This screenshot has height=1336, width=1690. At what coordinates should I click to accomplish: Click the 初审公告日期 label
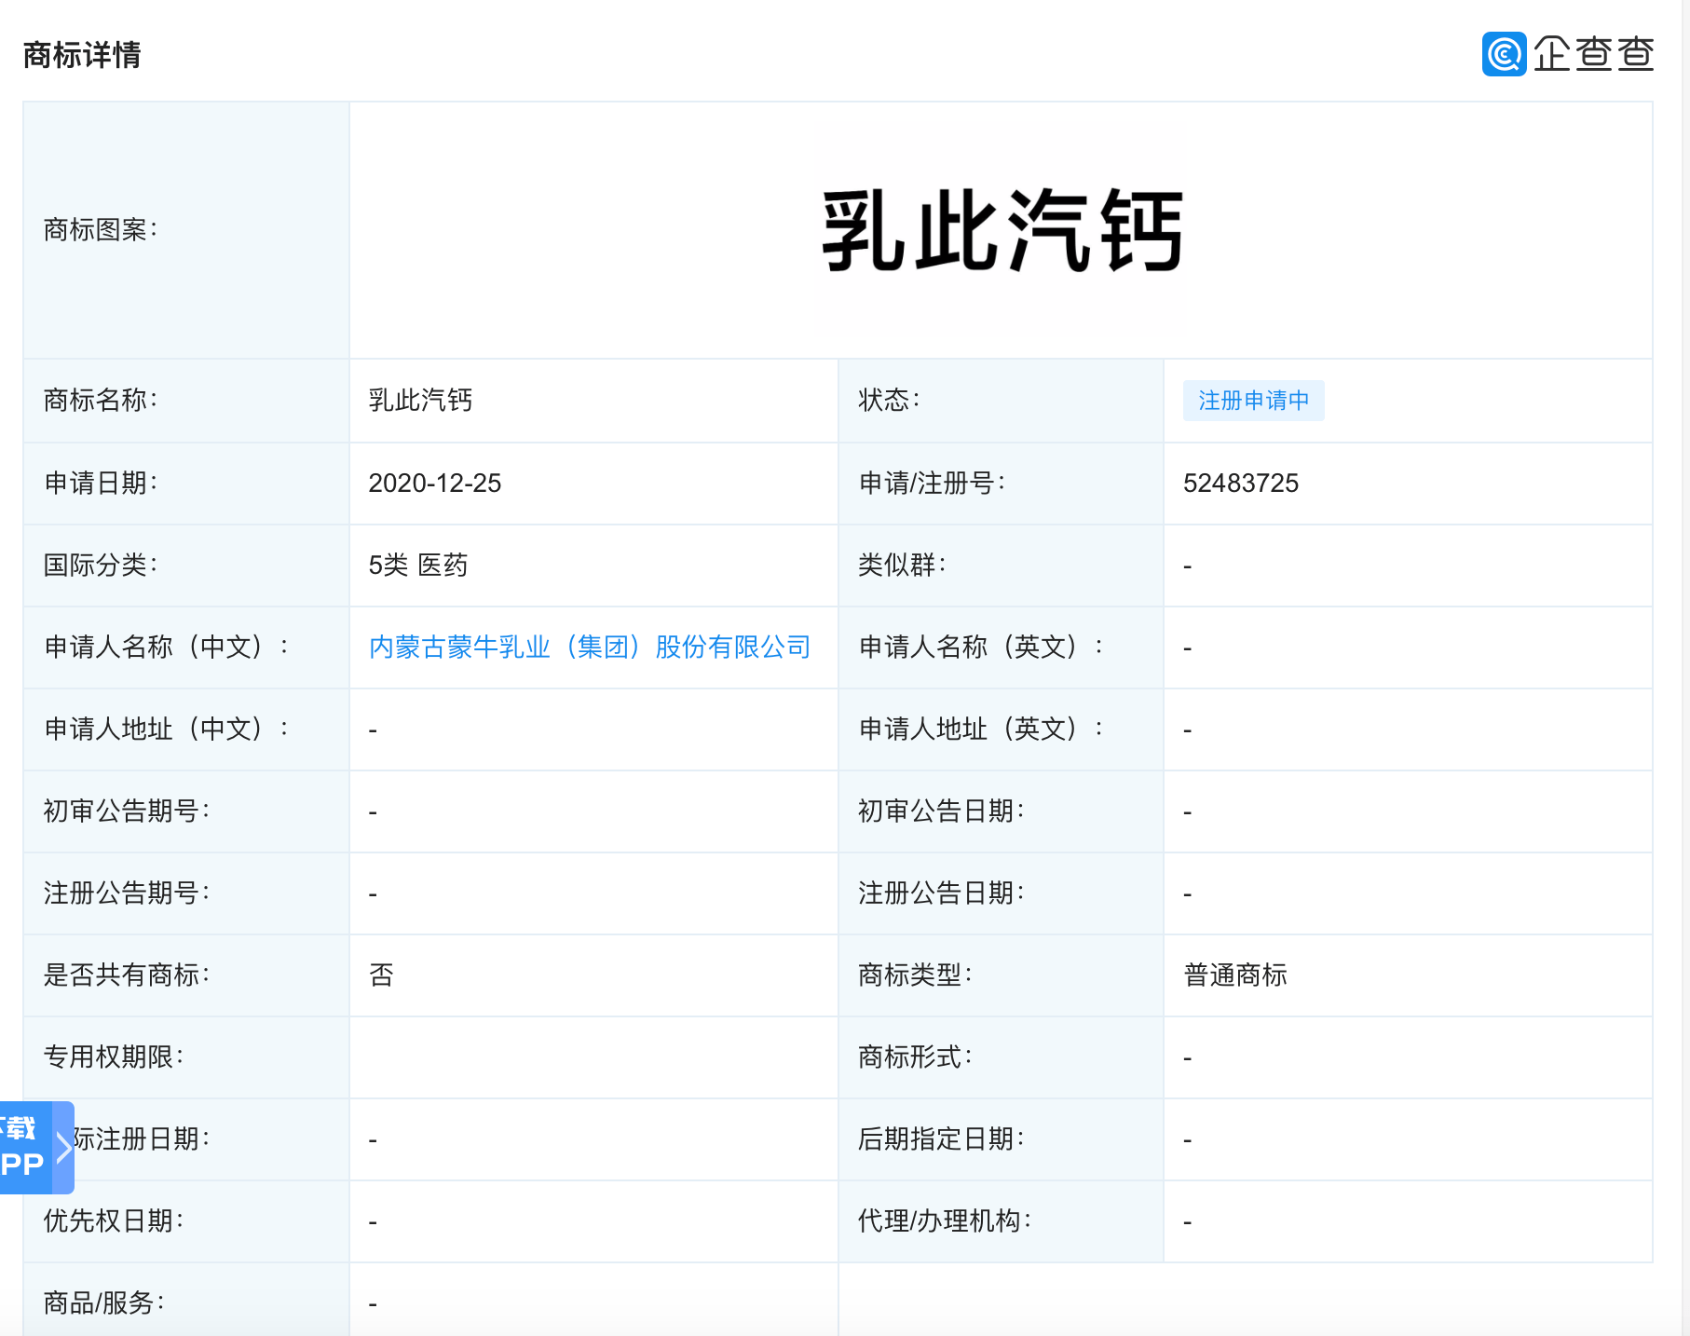[x=941, y=811]
